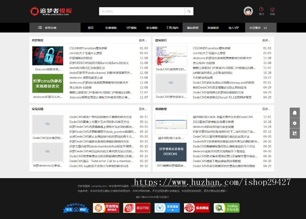This screenshot has width=306, height=219.
Task: Click the 仿站 icon in header
Action: 272,11
